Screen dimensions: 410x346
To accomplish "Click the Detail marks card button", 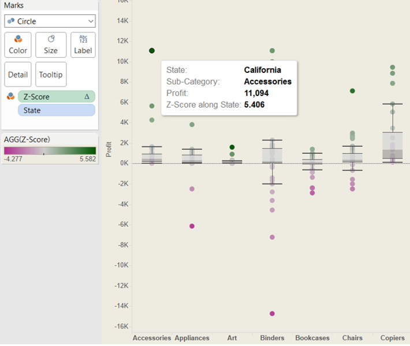I will coord(18,75).
